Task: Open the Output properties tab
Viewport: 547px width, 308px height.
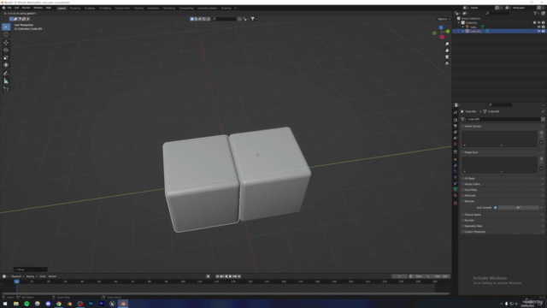Action: 456,126
